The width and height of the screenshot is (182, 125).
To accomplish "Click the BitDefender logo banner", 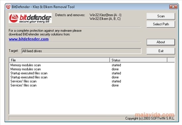I will pyautogui.click(x=30, y=18).
